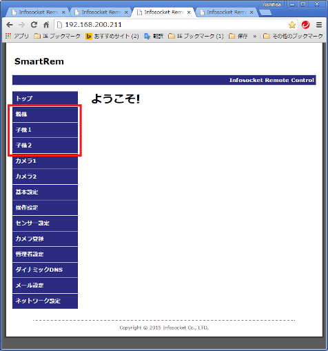Click the browser back arrow
The width and height of the screenshot is (328, 351).
point(10,25)
